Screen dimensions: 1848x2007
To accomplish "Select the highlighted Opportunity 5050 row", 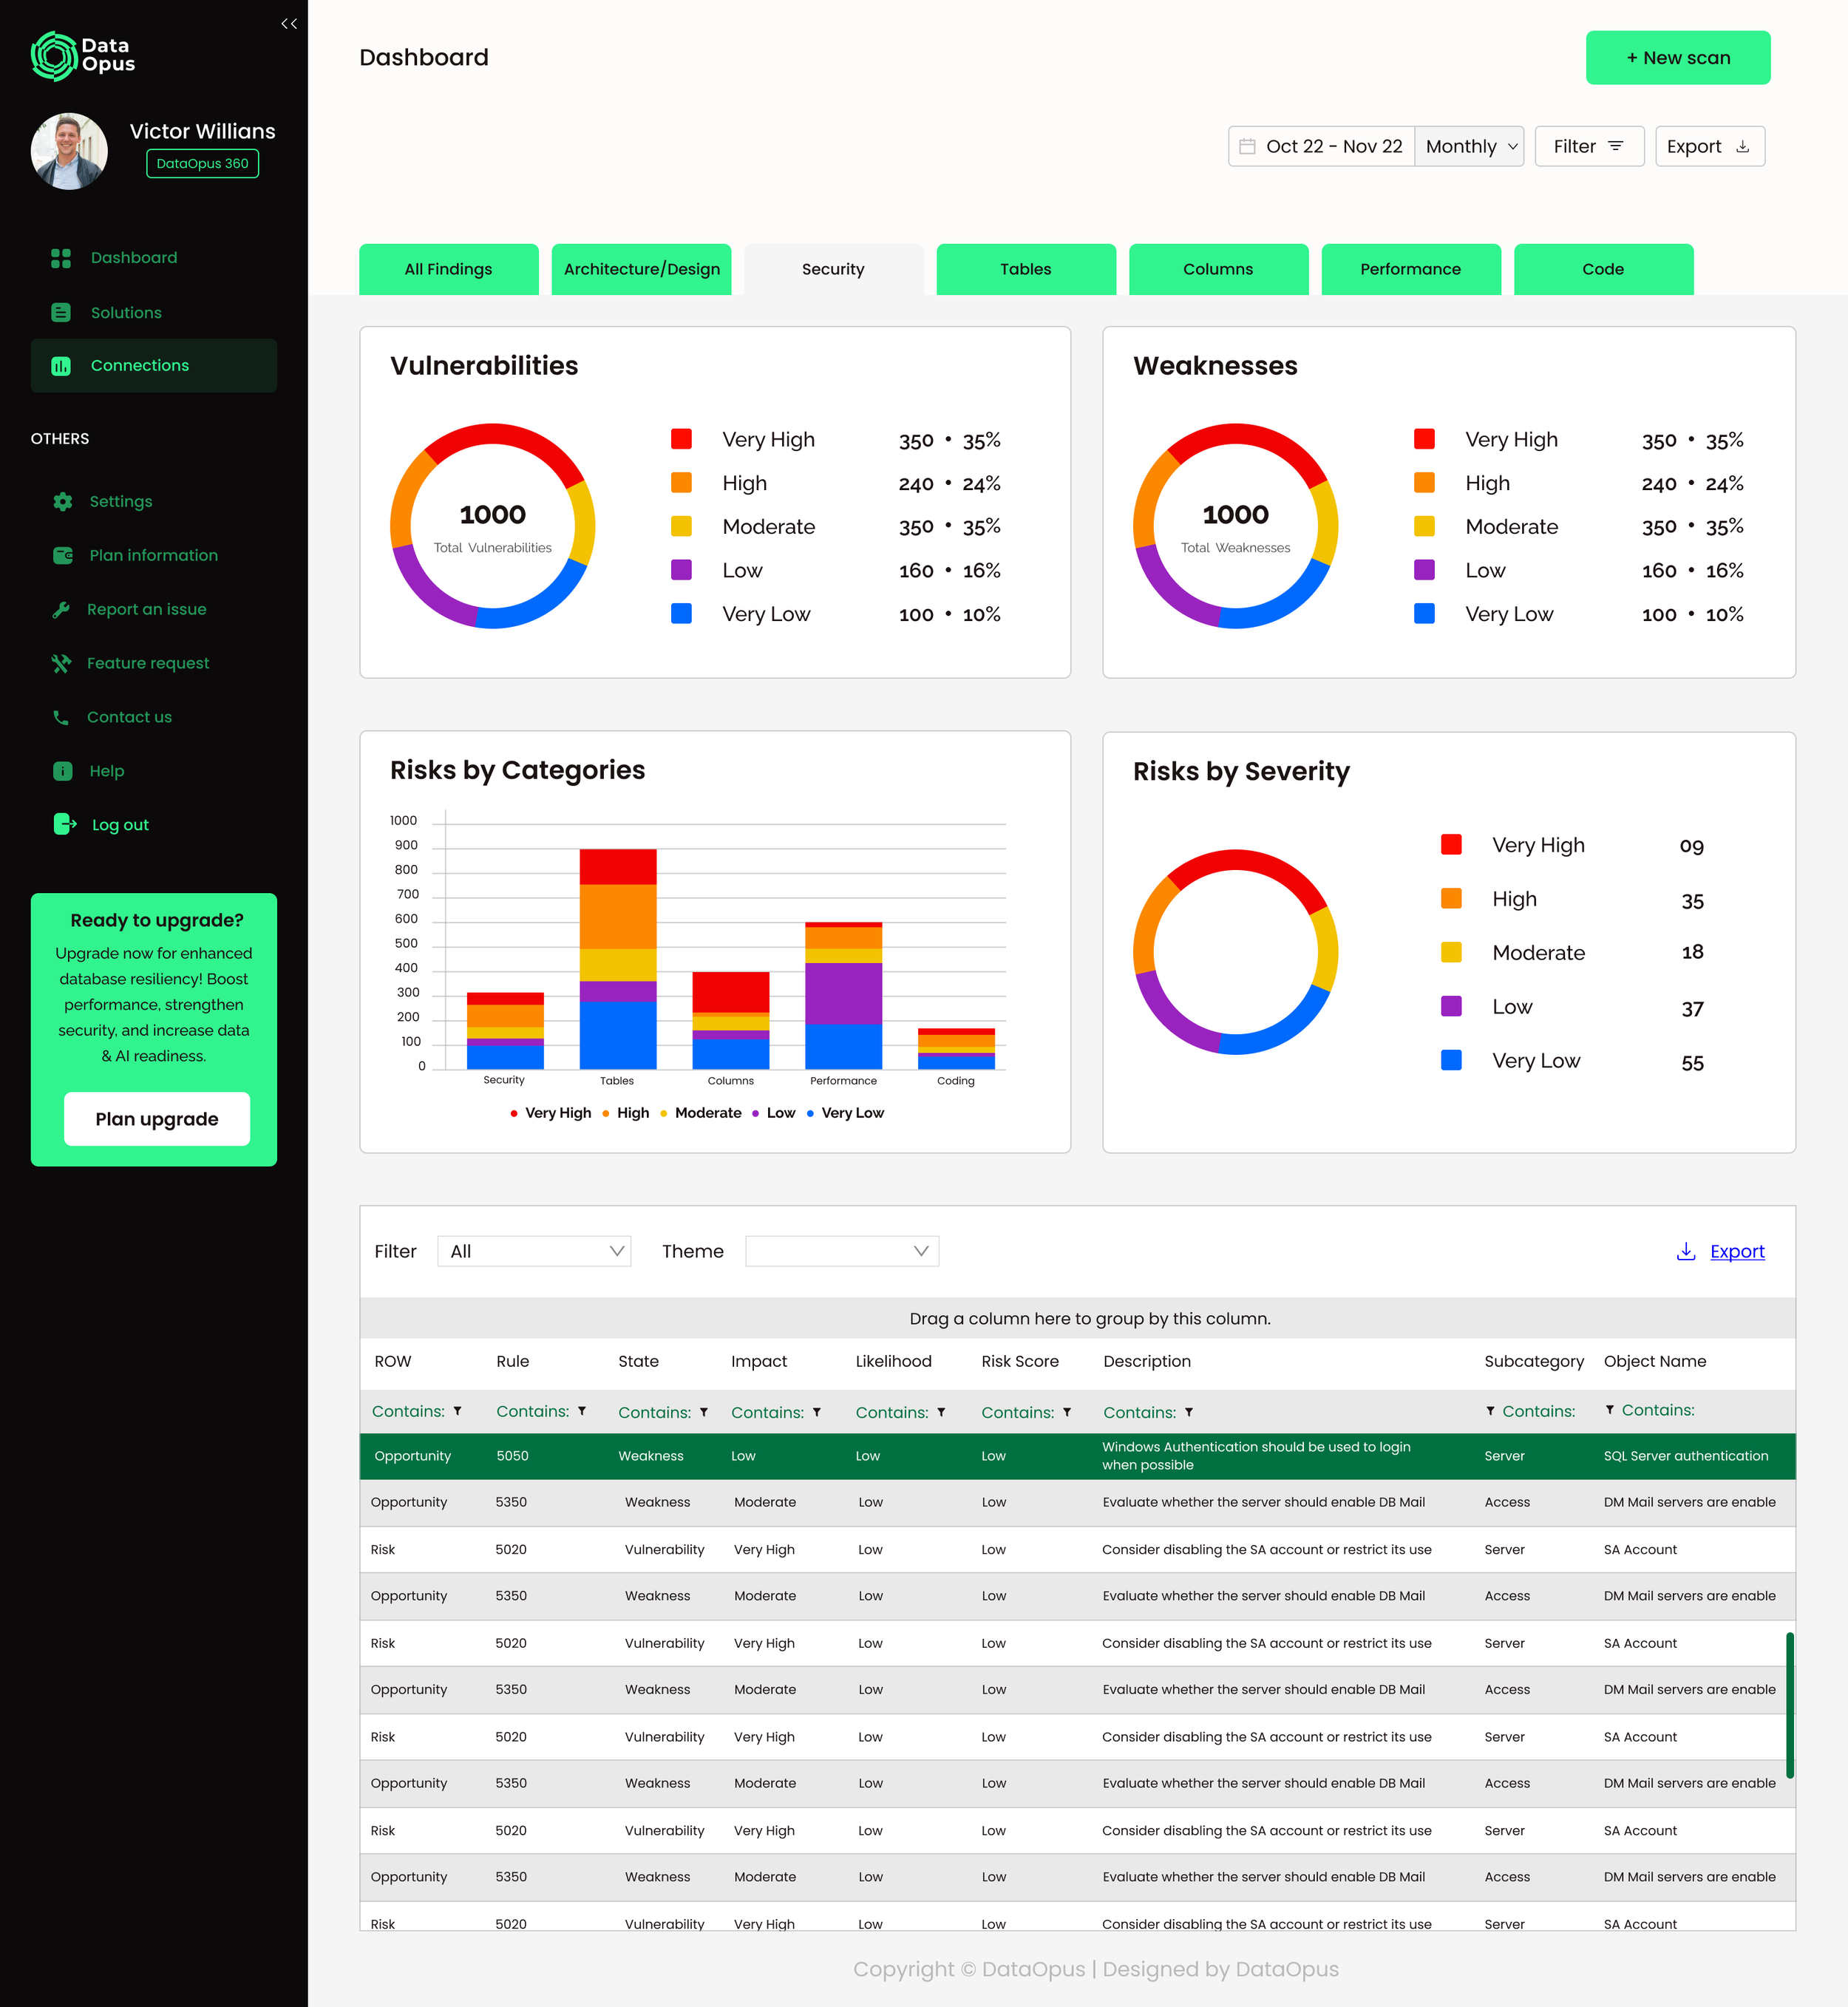I will click(x=1077, y=1457).
